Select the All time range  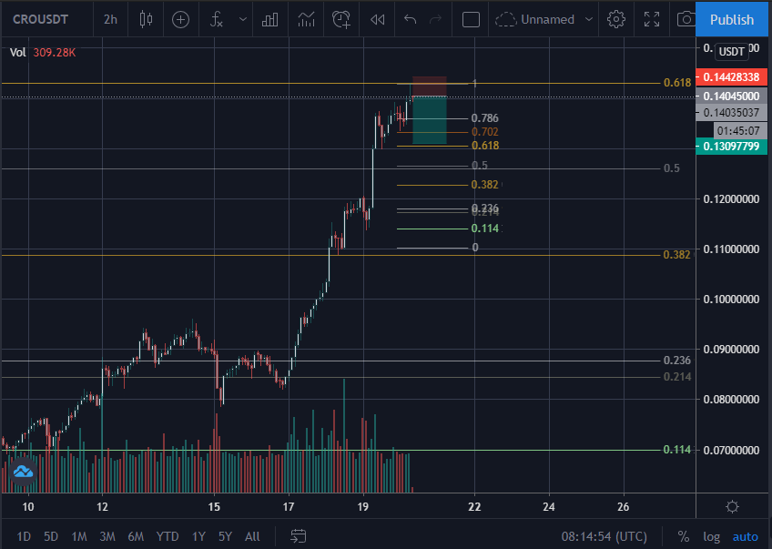click(x=252, y=536)
